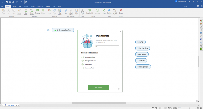Screen dimensions: 203x109
Task: Click the refresh icon in lesson card
Action: click(x=119, y=89)
